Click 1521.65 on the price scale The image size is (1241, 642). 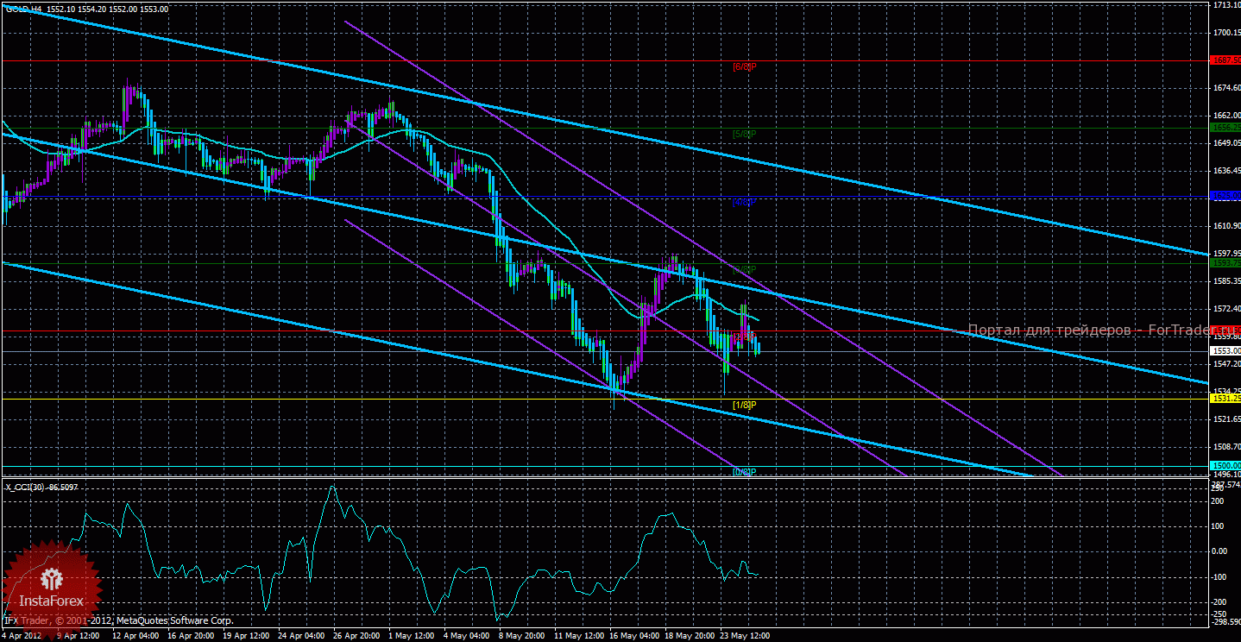point(1226,419)
